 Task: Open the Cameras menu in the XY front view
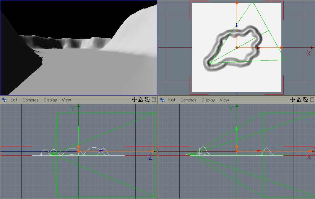point(188,100)
